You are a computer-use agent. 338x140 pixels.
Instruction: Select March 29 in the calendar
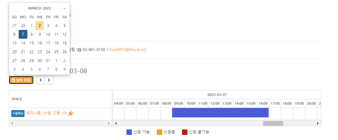(31, 61)
